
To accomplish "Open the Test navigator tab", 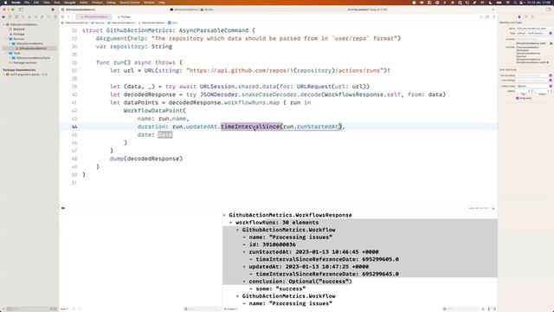I will click(x=35, y=16).
